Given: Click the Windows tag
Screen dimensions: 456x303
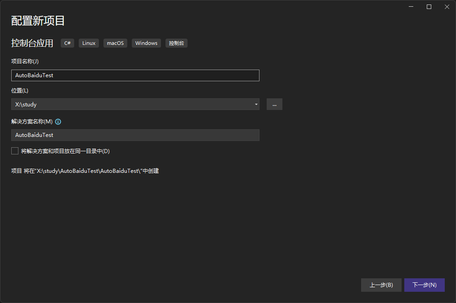Looking at the screenshot, I should [x=146, y=43].
